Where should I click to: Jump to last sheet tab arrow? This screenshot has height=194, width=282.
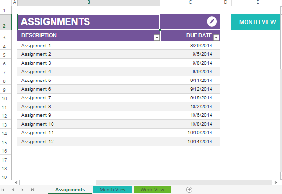(x=32, y=190)
